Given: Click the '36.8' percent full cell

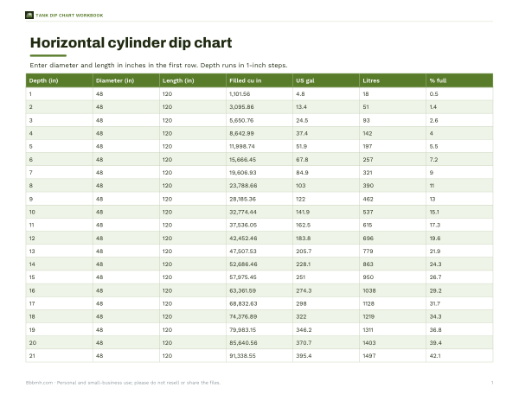Looking at the screenshot, I should point(460,330).
